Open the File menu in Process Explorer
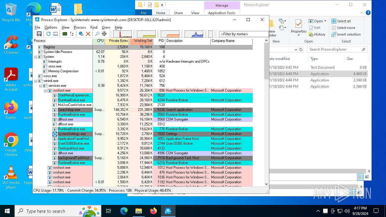 (37, 27)
